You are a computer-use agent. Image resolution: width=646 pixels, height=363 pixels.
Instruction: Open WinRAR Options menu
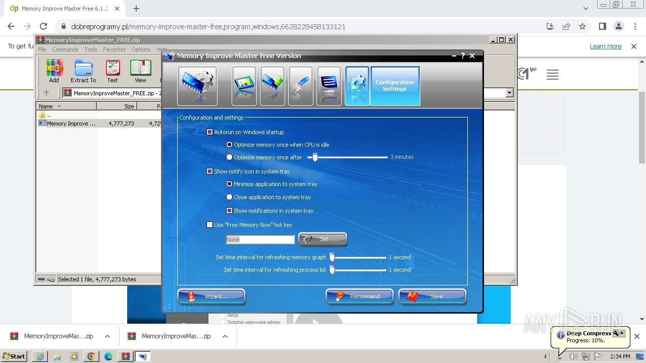click(x=141, y=49)
